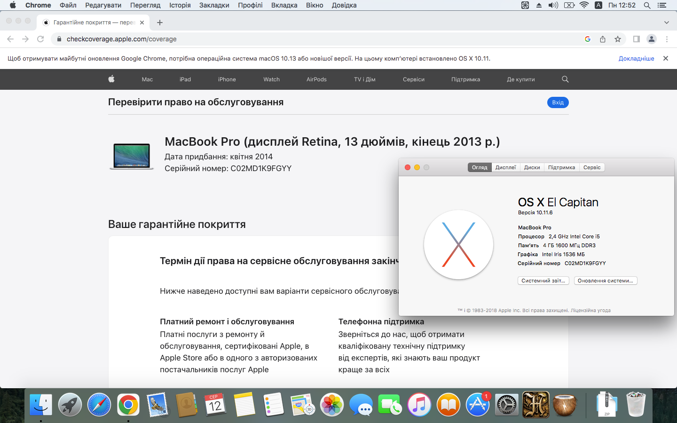Dismiss the Chrome update notification bar
This screenshot has width=677, height=423.
pos(666,58)
